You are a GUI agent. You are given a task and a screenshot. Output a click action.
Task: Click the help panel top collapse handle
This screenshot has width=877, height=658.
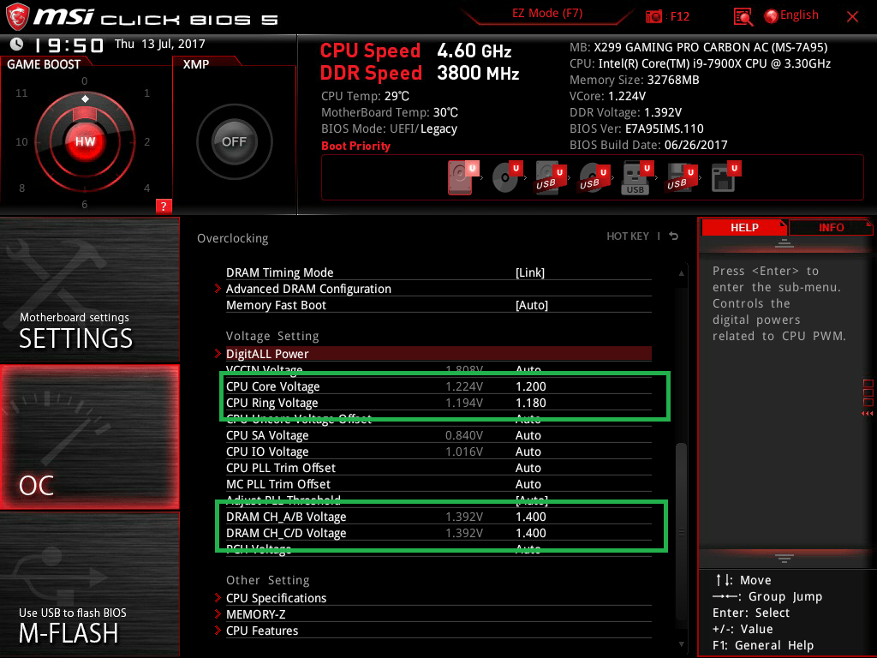pyautogui.click(x=785, y=242)
